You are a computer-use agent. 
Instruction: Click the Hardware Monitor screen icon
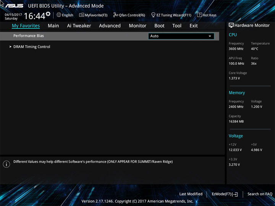tap(231, 25)
